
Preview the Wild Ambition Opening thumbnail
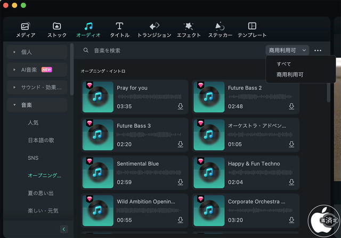[98, 211]
